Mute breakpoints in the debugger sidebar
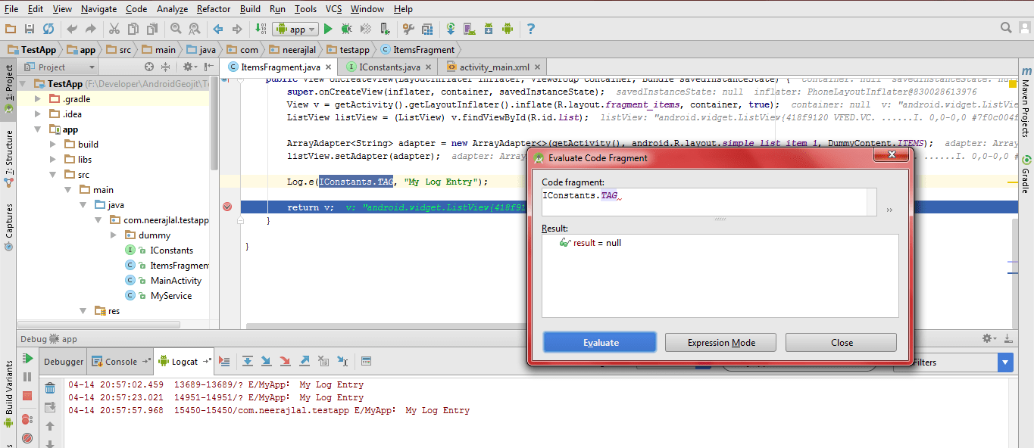The width and height of the screenshot is (1034, 448). pyautogui.click(x=27, y=437)
